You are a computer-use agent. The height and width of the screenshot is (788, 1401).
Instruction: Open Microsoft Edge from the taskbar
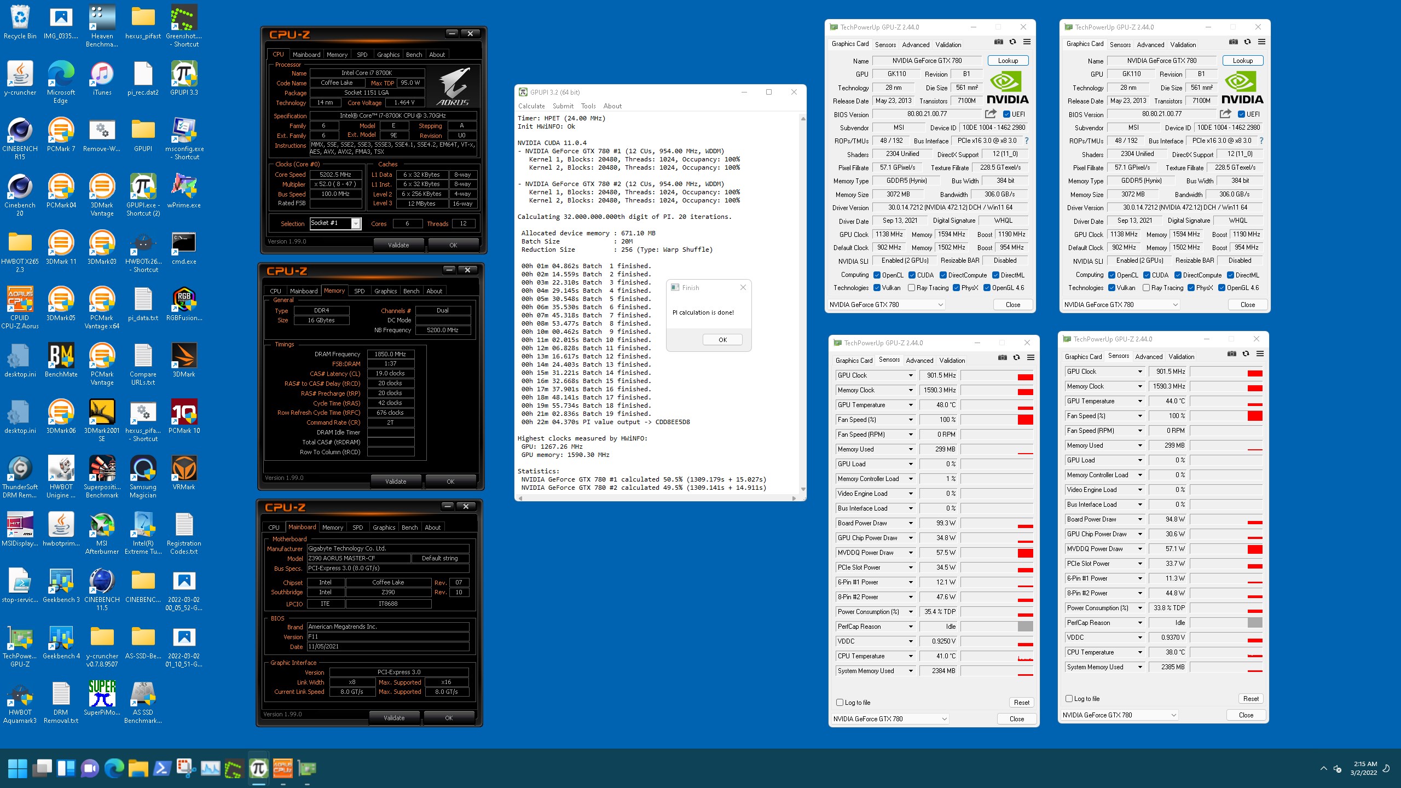[x=114, y=768]
